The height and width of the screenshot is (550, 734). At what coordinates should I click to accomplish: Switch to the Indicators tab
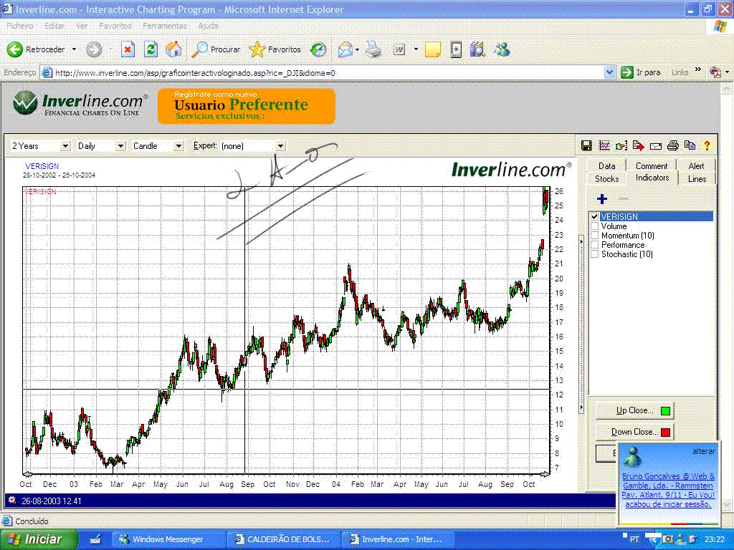click(652, 178)
